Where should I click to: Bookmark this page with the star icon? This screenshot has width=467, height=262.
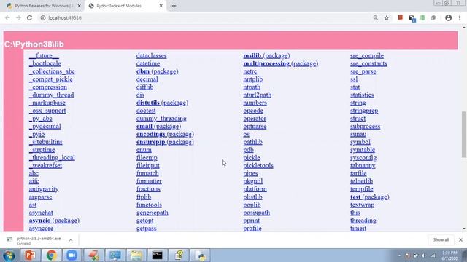pyautogui.click(x=387, y=17)
